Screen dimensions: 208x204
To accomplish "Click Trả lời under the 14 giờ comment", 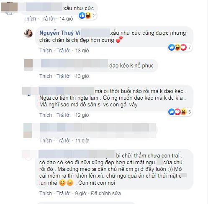I will coord(48,19).
